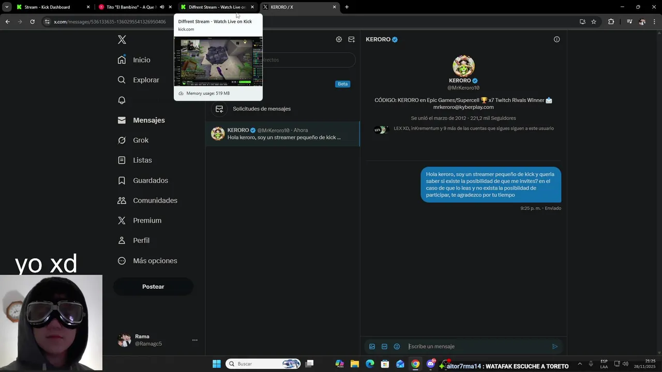
Task: Open Google Chrome on the taskbar
Action: click(415, 364)
